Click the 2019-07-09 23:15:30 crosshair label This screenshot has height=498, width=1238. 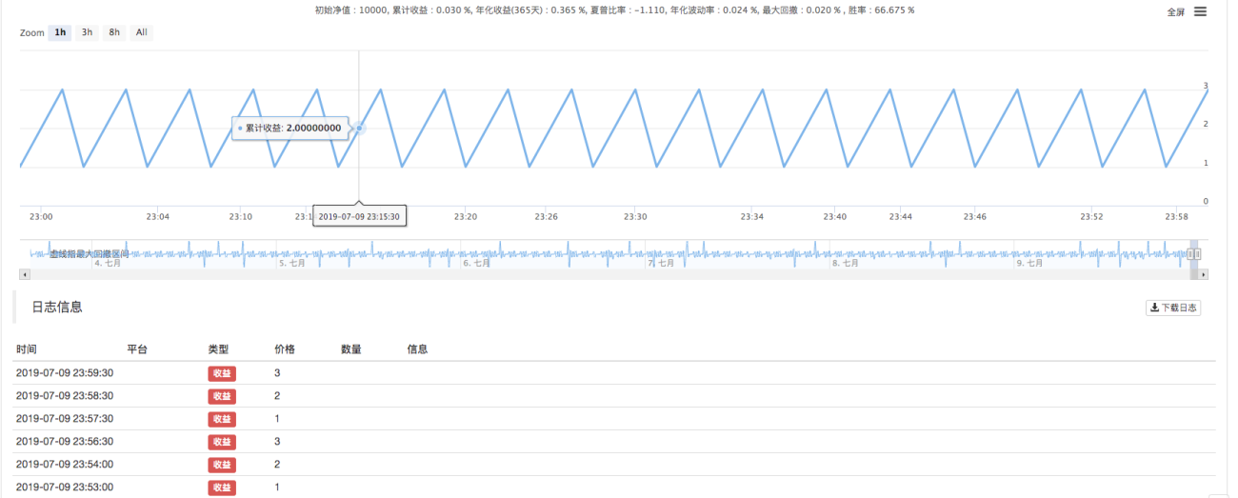click(359, 217)
